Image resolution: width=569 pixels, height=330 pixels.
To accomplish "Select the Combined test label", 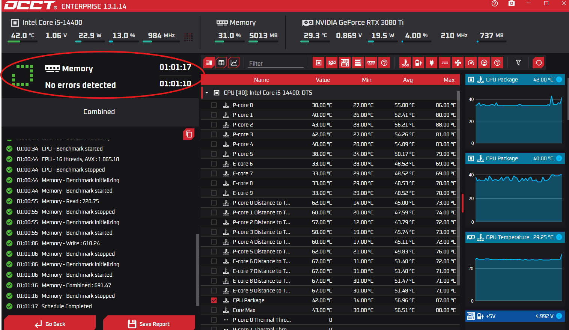I will pos(99,112).
